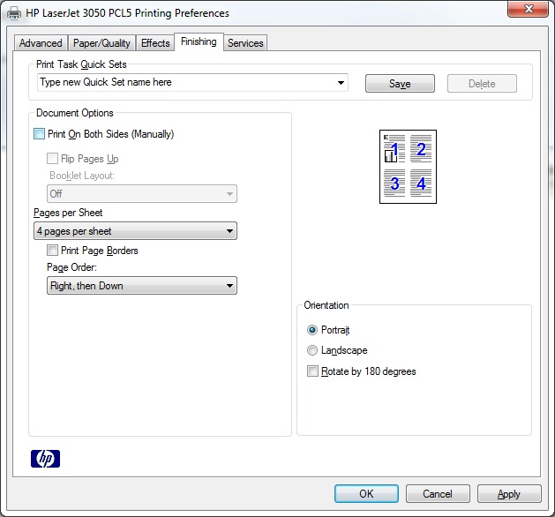Select Portrait orientation

pyautogui.click(x=312, y=330)
